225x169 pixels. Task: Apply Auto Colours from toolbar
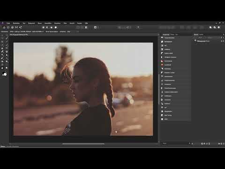coord(52,27)
